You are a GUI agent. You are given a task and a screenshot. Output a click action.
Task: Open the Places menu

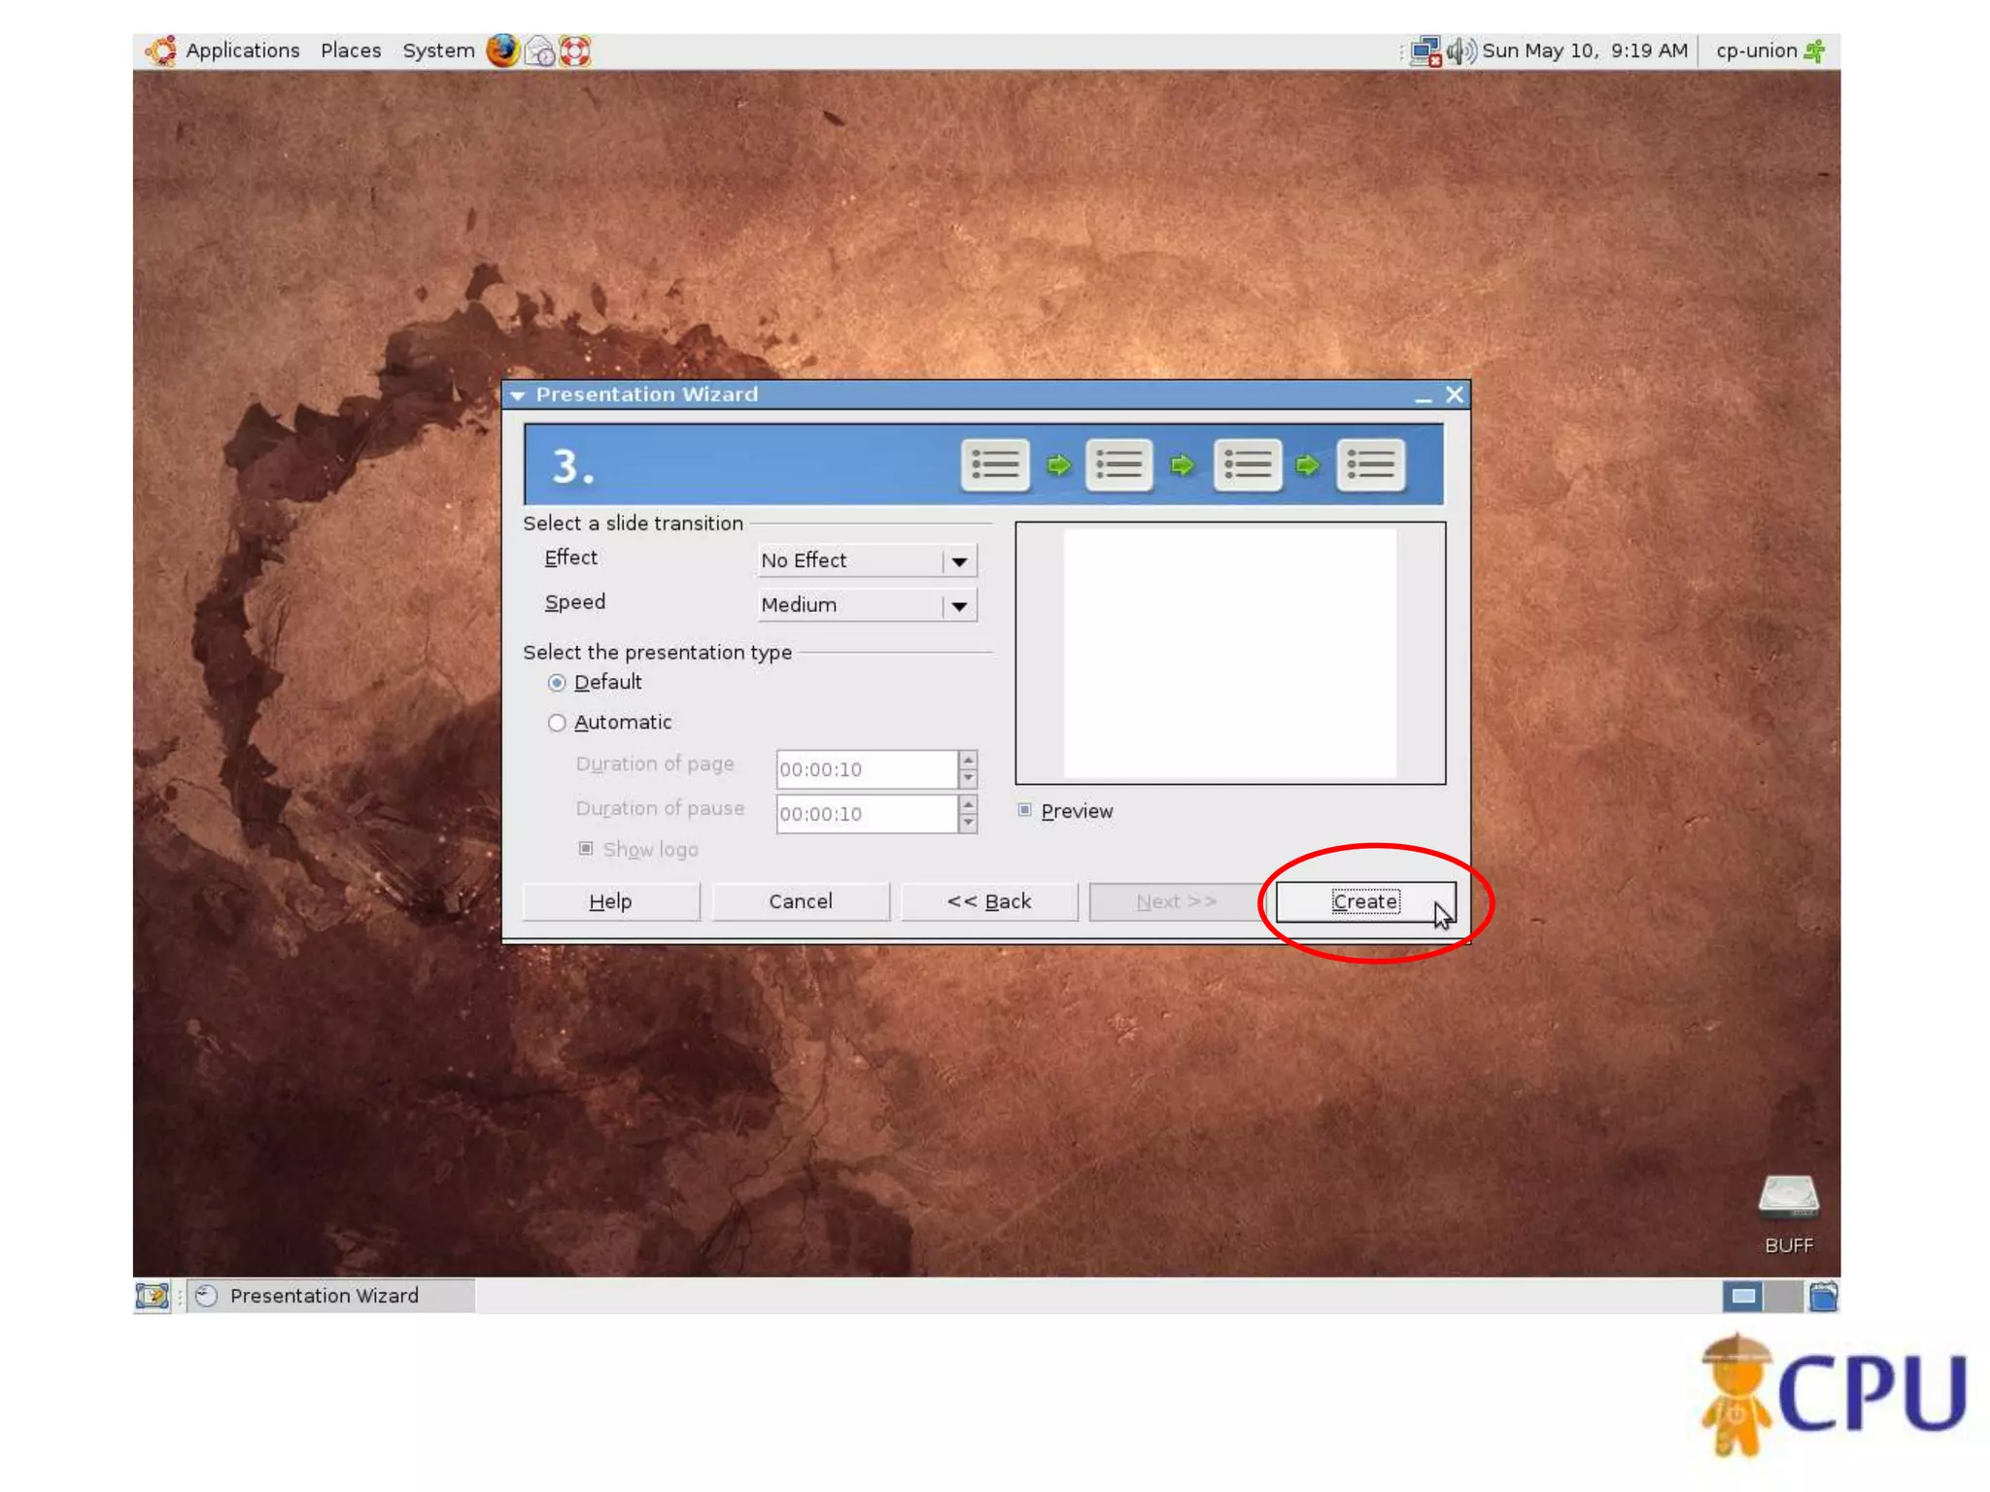(x=351, y=51)
